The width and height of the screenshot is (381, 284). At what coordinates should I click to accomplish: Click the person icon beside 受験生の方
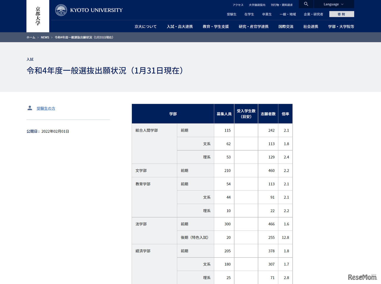click(30, 108)
